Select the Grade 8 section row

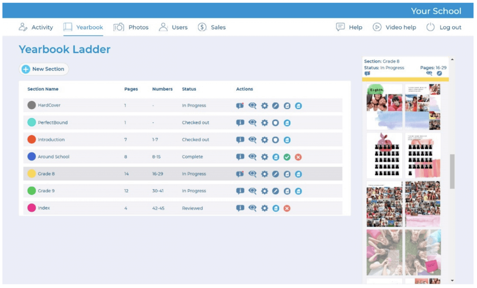[x=108, y=174]
